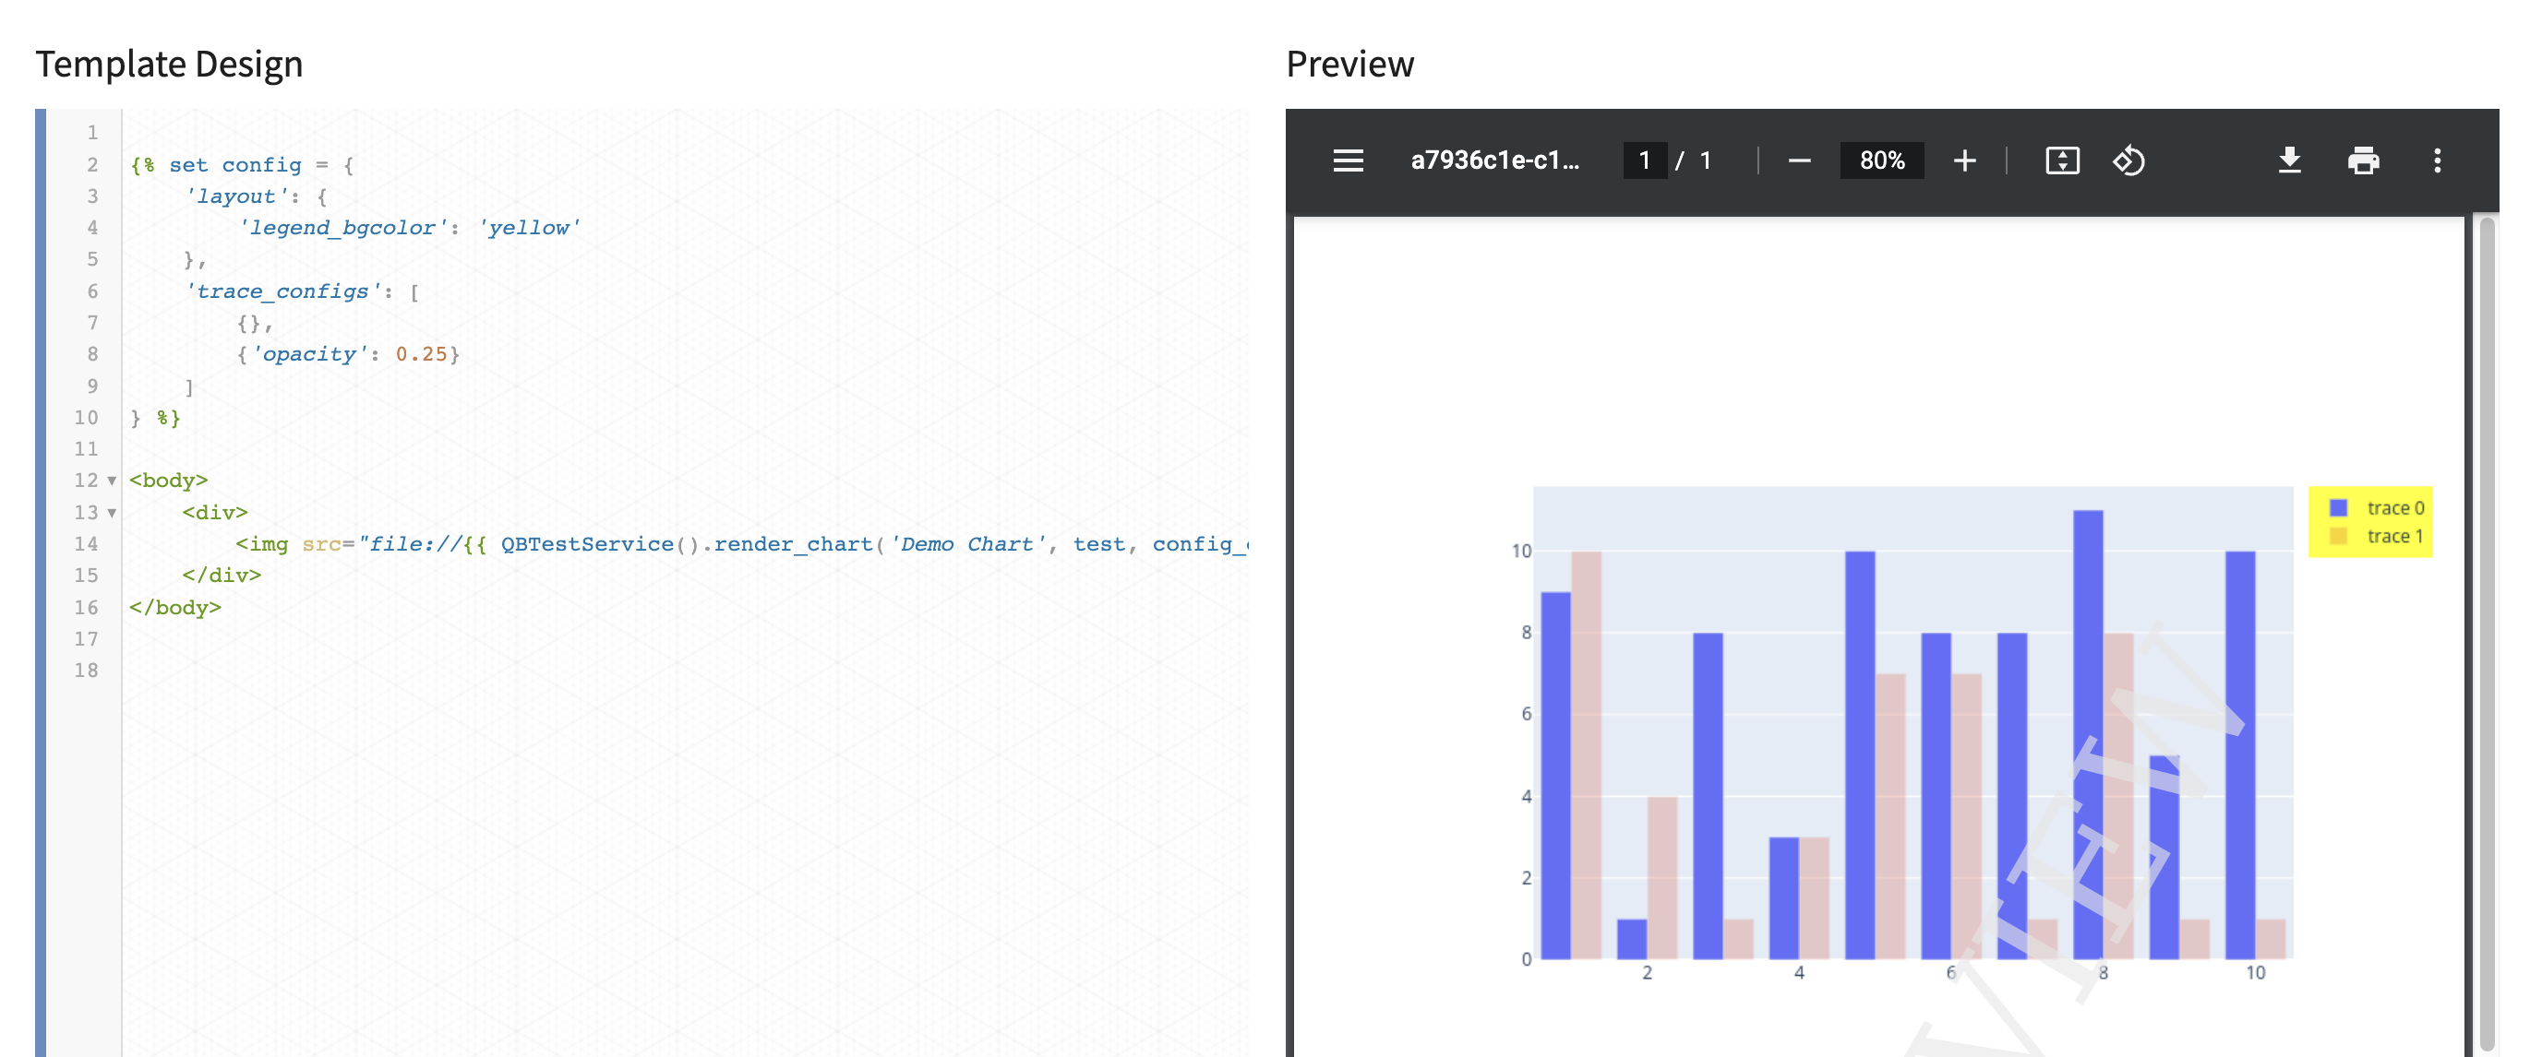Click the trace 0 blue legend swatch

2338,508
